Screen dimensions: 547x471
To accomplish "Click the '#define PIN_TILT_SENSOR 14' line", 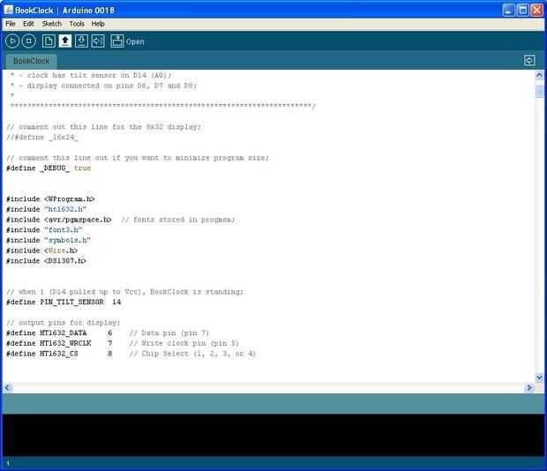I will point(64,302).
